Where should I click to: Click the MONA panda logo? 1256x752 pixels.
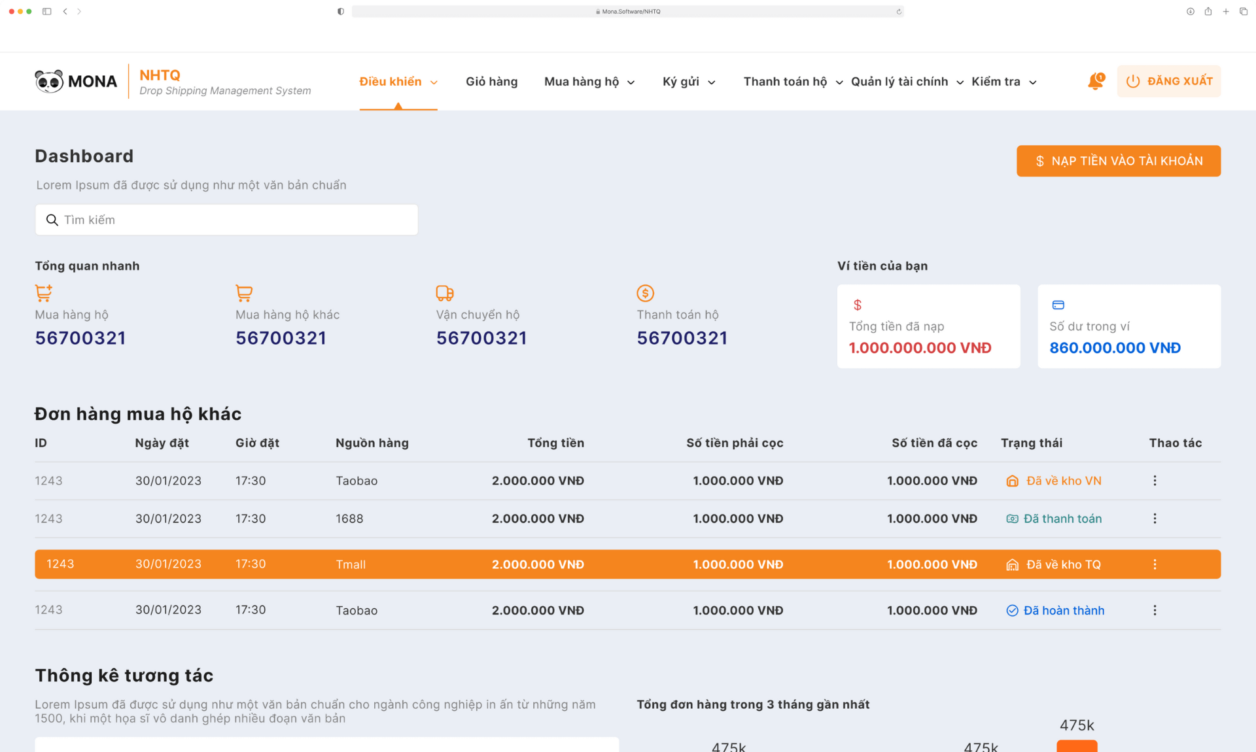tap(49, 82)
